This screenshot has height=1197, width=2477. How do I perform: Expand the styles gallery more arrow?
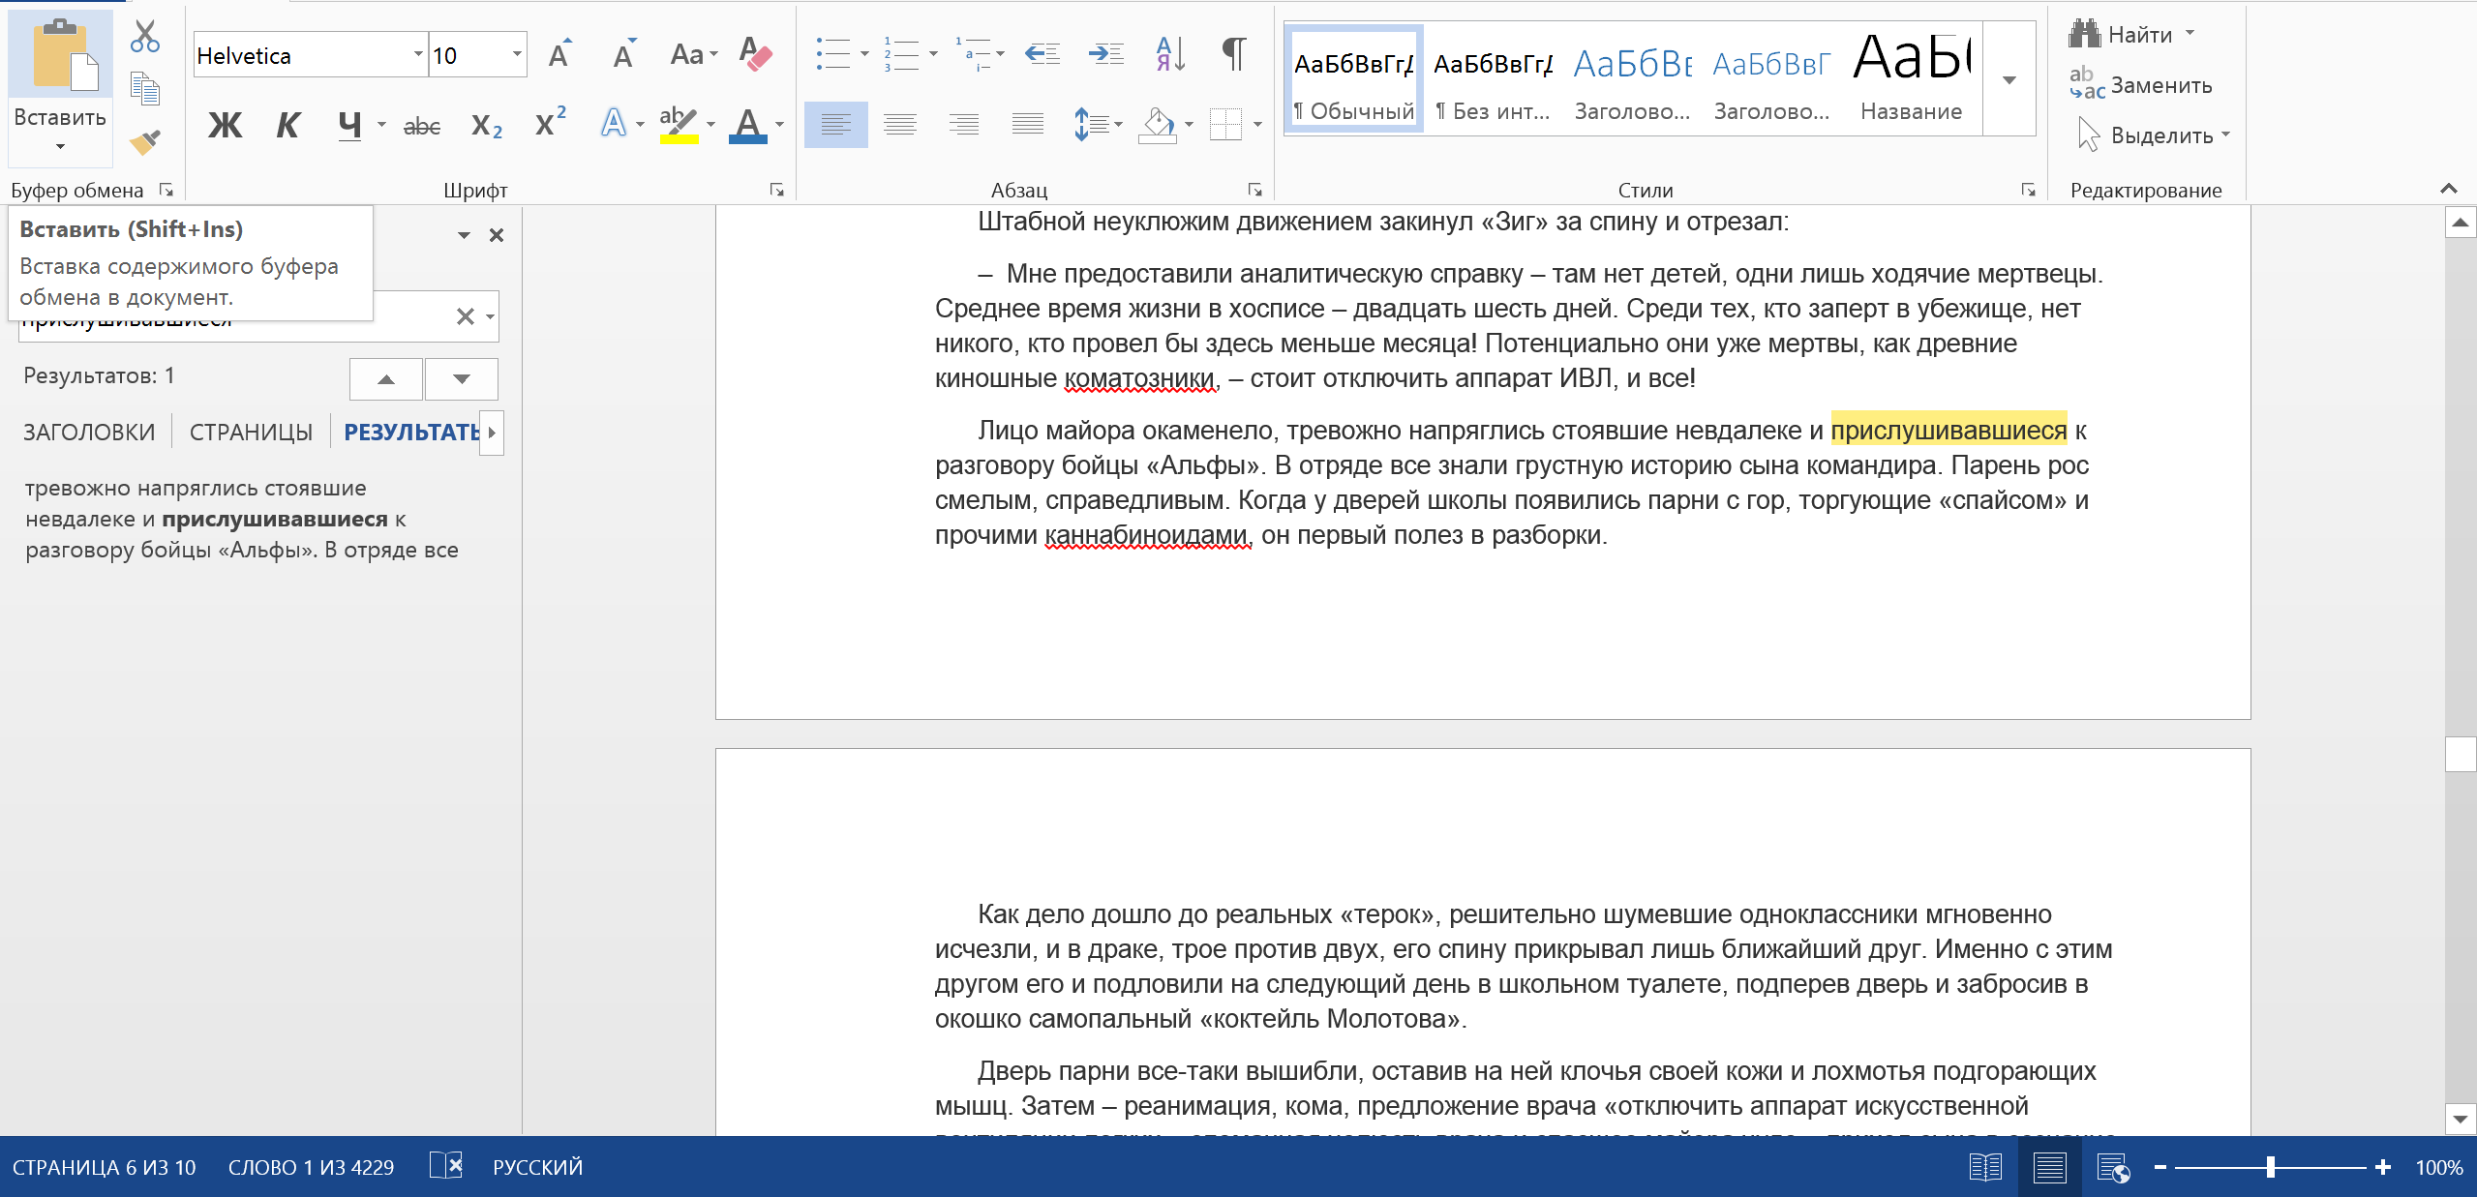[2009, 79]
